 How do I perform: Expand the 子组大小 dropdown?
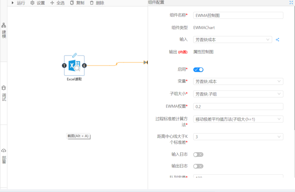[238, 94]
